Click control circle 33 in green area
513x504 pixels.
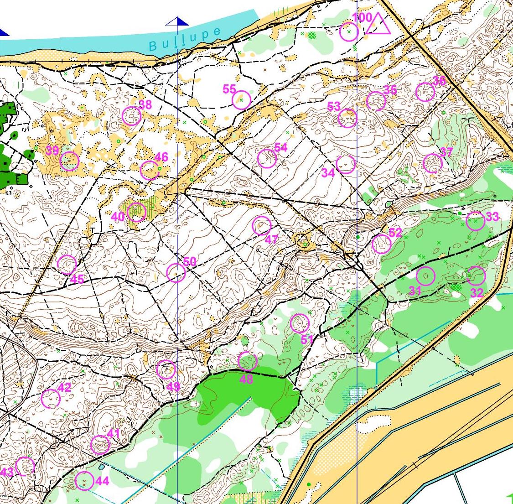[475, 221]
